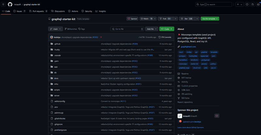The height and width of the screenshot is (135, 261).
Task: Click the heart icon beside kriasoft sponsor
Action: (x=217, y=116)
